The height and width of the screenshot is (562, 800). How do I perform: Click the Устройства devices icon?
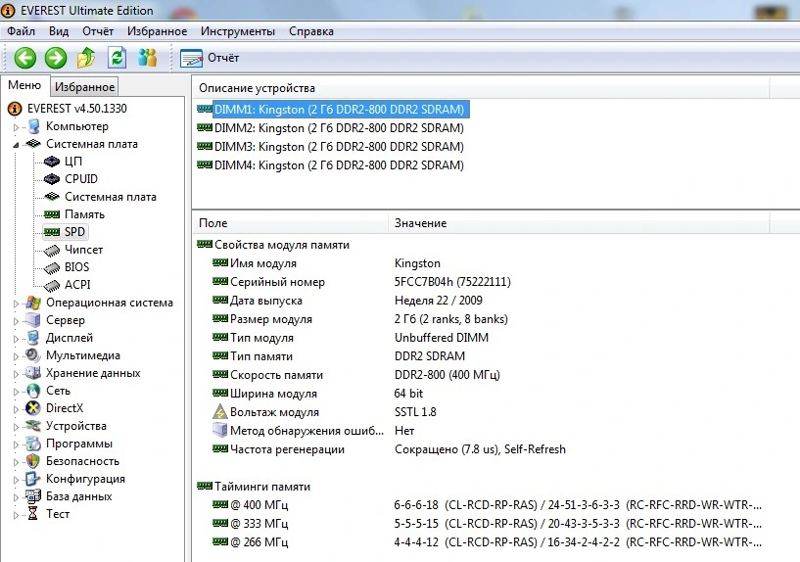pyautogui.click(x=33, y=425)
